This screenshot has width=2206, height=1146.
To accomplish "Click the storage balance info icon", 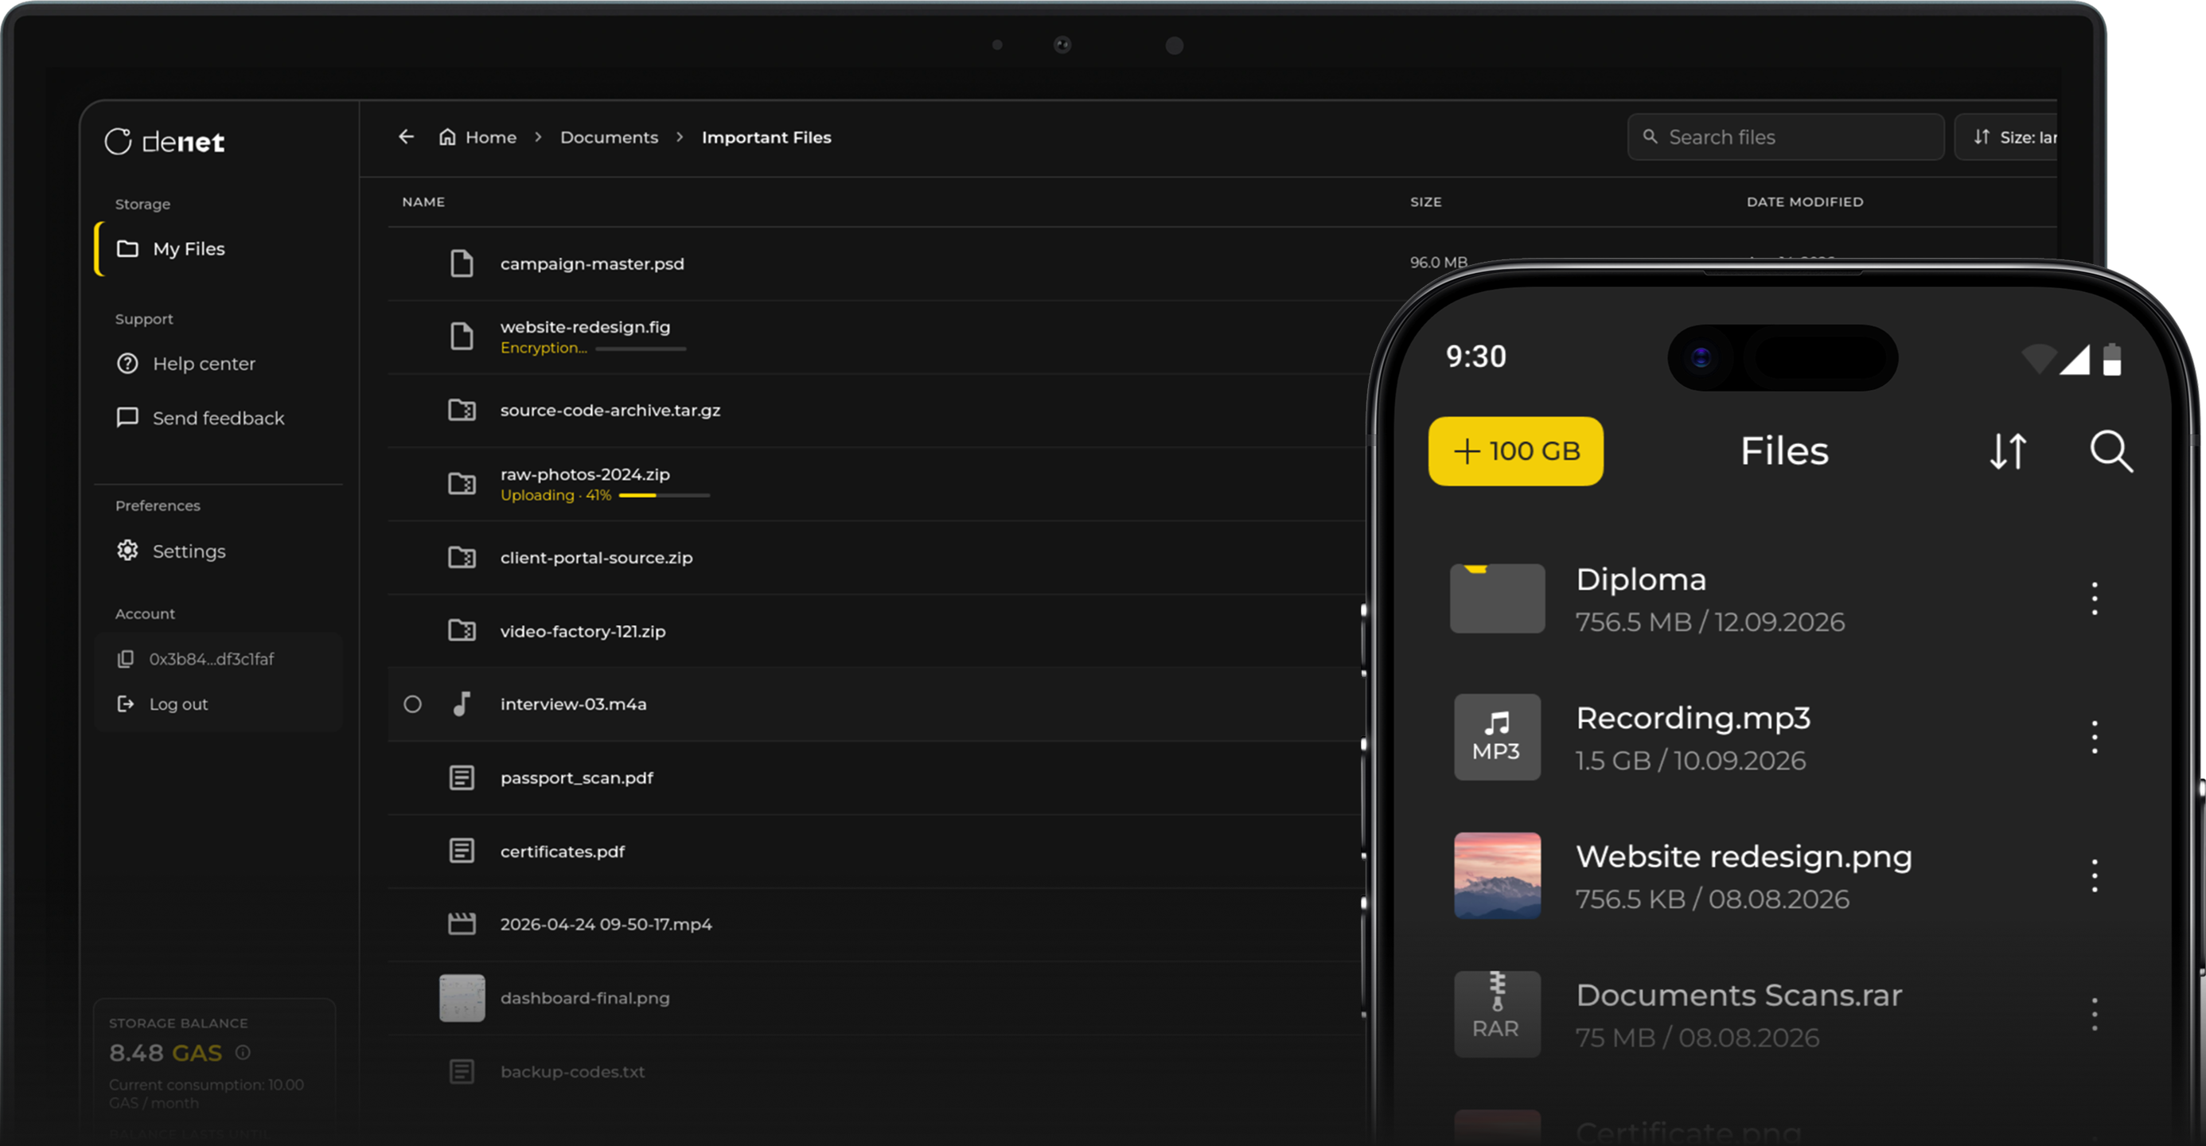I will point(244,1053).
